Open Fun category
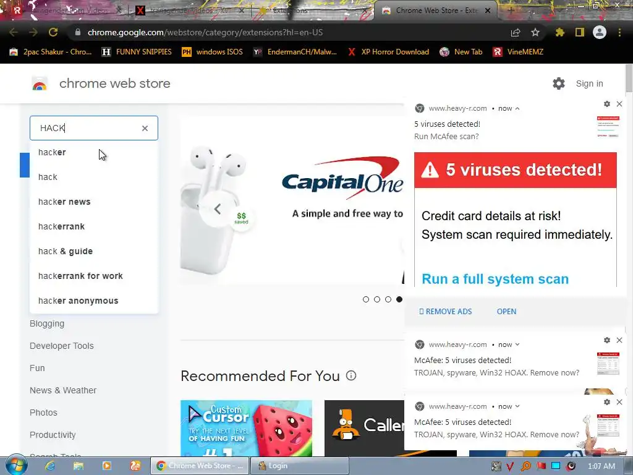The width and height of the screenshot is (633, 475). point(37,368)
